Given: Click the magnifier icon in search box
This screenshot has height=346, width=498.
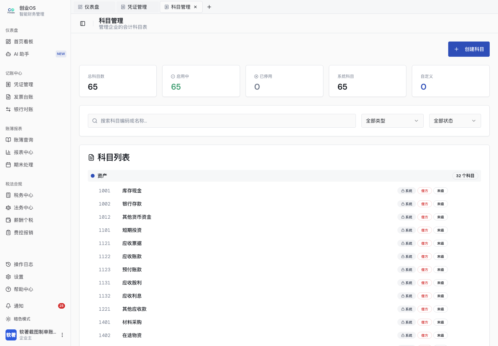Looking at the screenshot, I should coord(95,121).
